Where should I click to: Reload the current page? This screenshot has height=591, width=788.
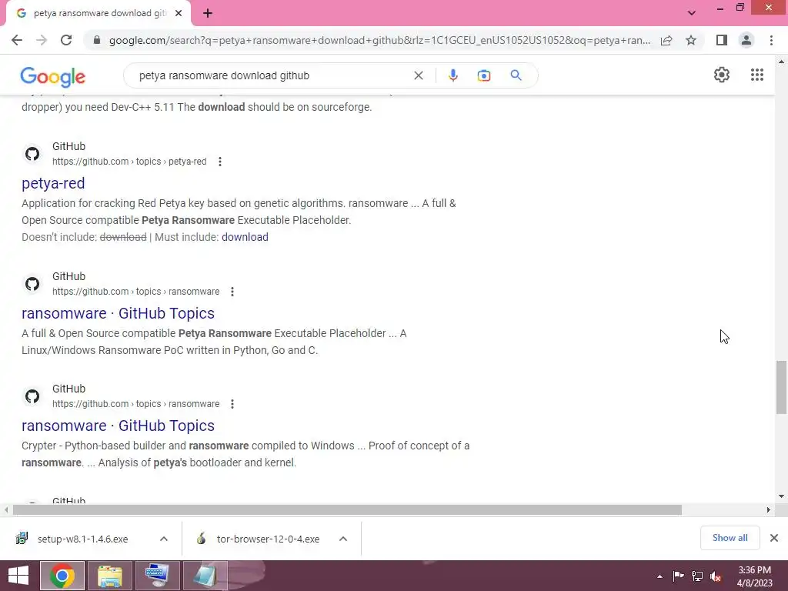pos(66,40)
